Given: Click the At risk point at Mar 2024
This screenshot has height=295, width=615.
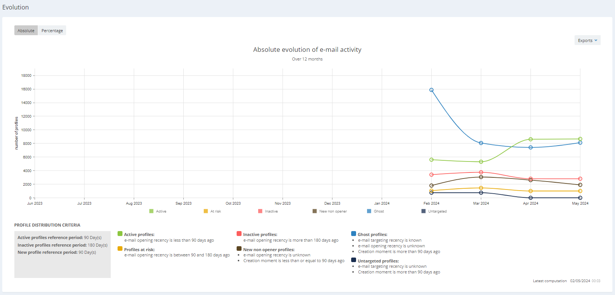Looking at the screenshot, I should [481, 188].
